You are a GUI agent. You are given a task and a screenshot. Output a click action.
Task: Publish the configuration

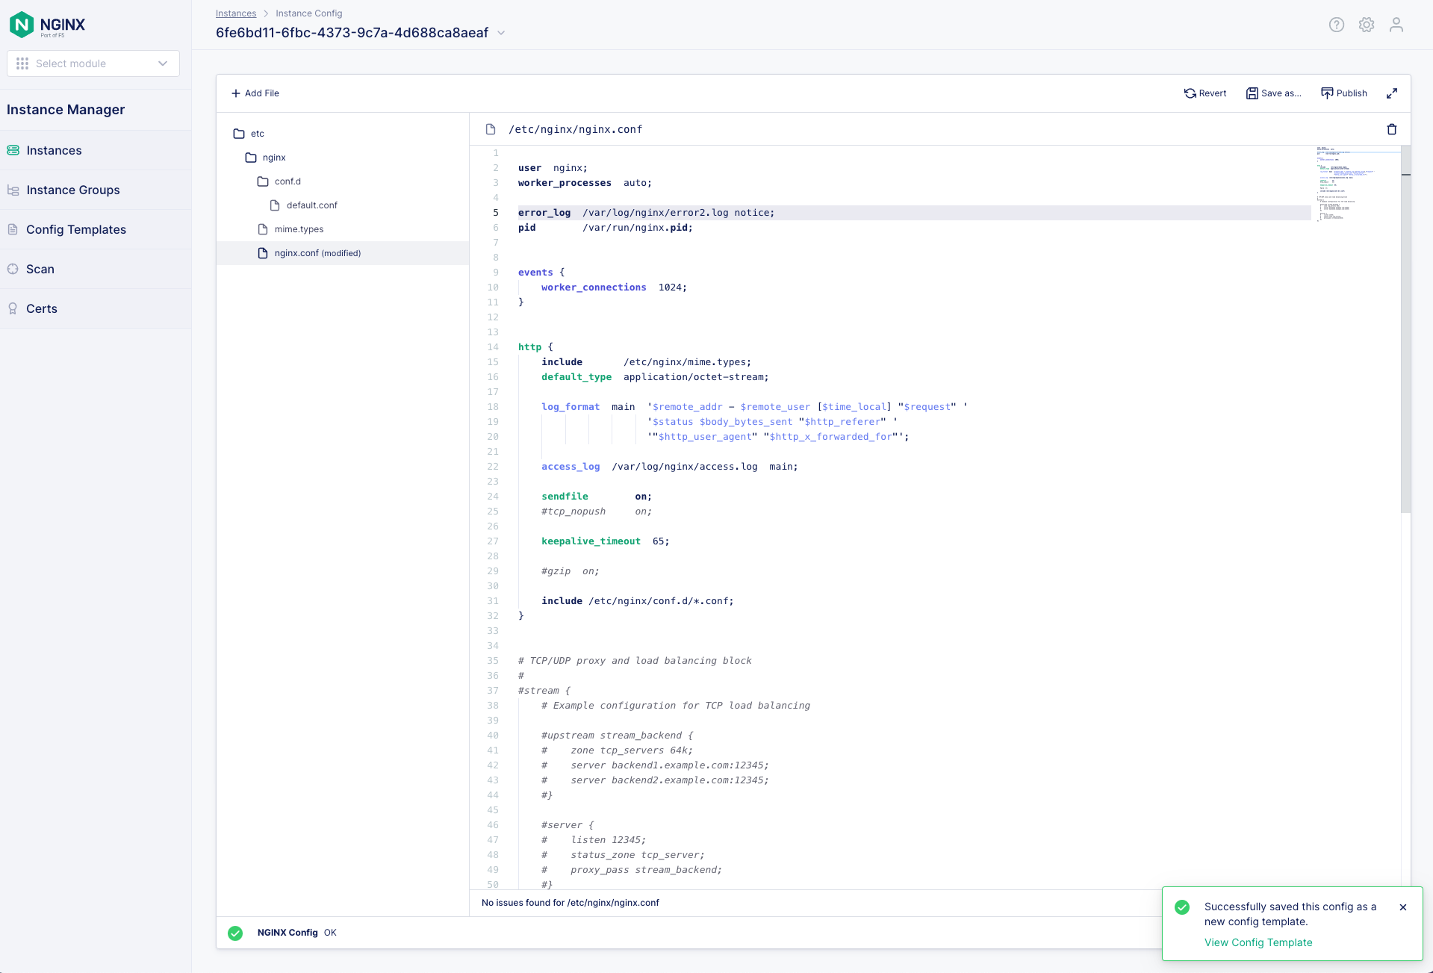tap(1344, 93)
